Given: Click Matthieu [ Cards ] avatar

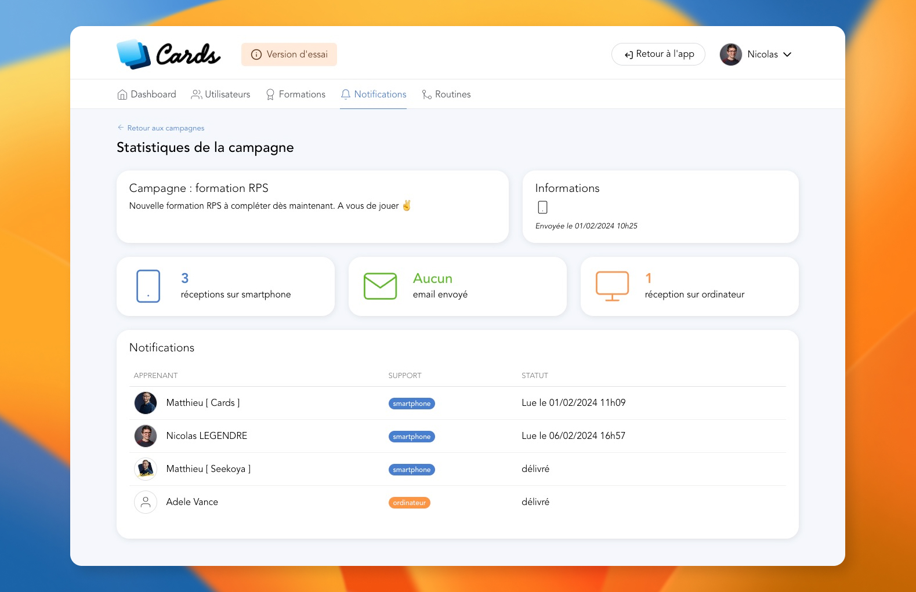Looking at the screenshot, I should point(146,403).
